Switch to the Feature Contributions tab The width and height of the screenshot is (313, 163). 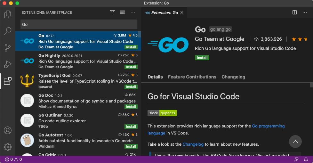point(192,77)
